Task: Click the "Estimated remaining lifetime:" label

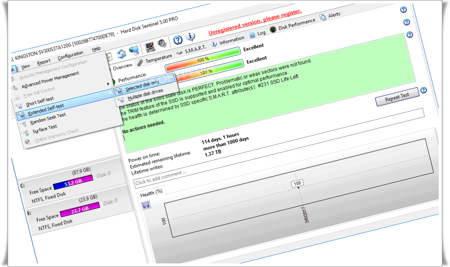Action: click(160, 160)
